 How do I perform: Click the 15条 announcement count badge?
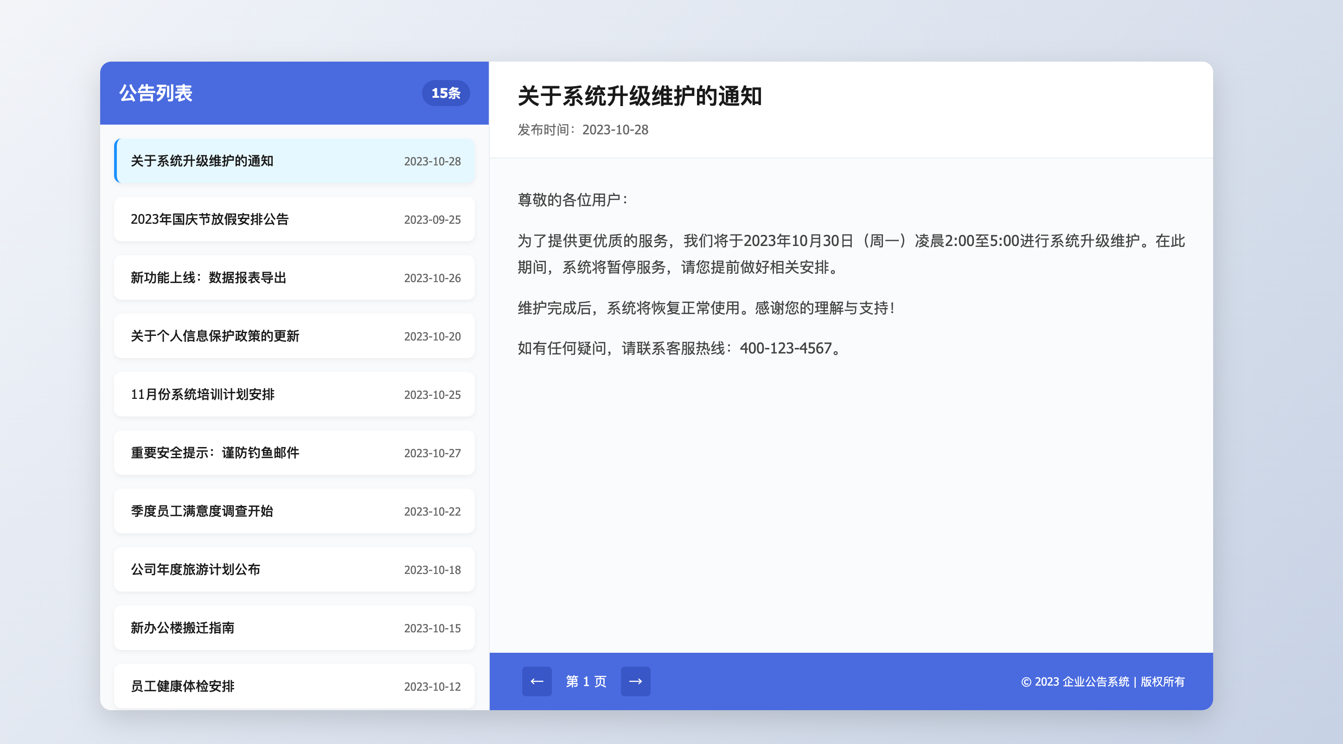click(446, 93)
